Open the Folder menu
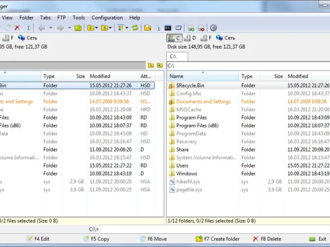 (26, 18)
